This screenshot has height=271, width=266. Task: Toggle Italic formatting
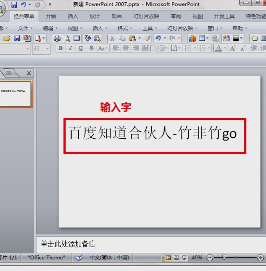pyautogui.click(x=70, y=48)
